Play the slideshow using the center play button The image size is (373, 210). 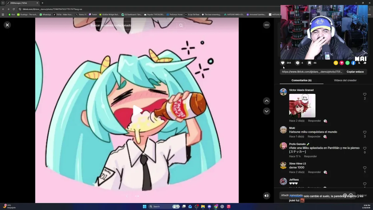coord(137,111)
